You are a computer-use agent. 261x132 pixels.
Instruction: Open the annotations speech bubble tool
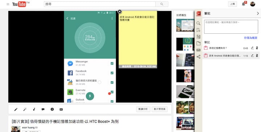43,110
